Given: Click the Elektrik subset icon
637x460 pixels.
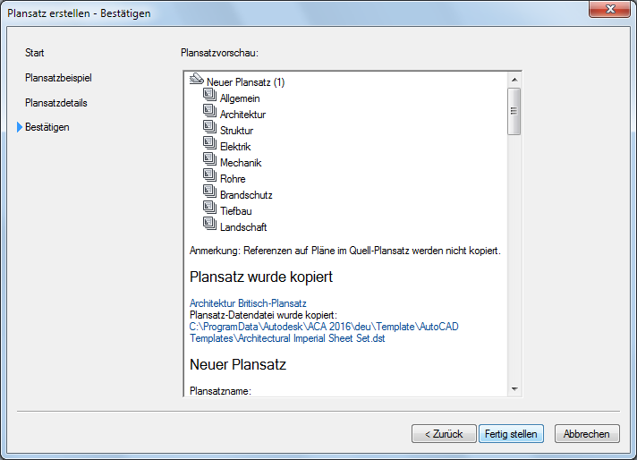Looking at the screenshot, I should [210, 146].
